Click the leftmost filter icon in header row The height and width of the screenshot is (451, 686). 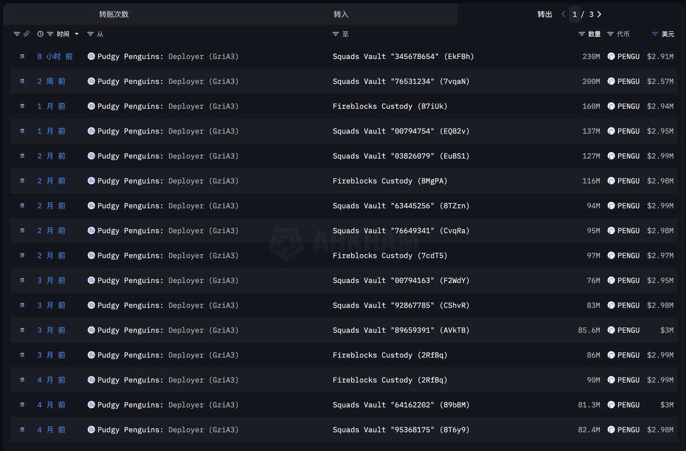coord(17,34)
